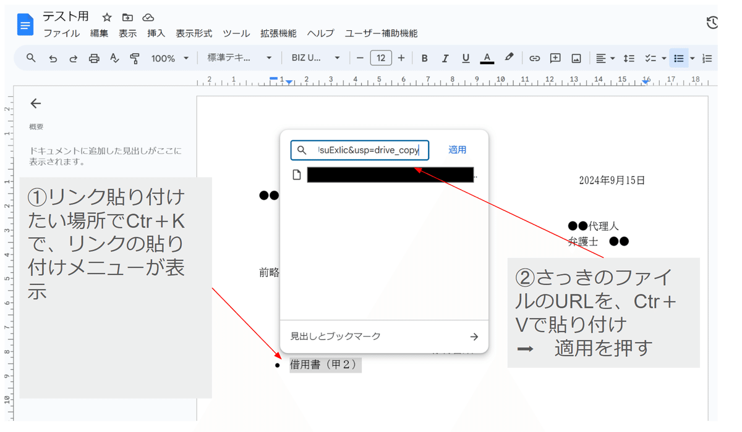Open 見出しとブックマーク section
742x432 pixels.
click(x=384, y=336)
